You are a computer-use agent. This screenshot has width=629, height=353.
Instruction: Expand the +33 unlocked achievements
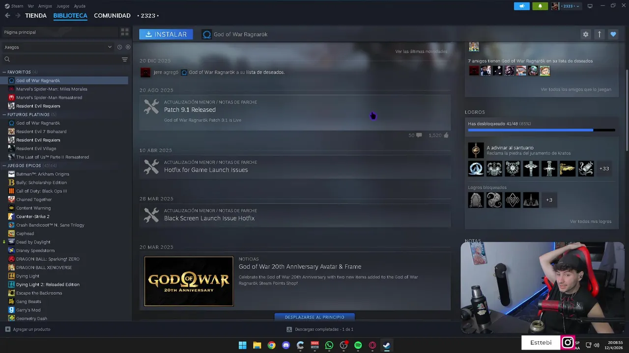click(604, 169)
